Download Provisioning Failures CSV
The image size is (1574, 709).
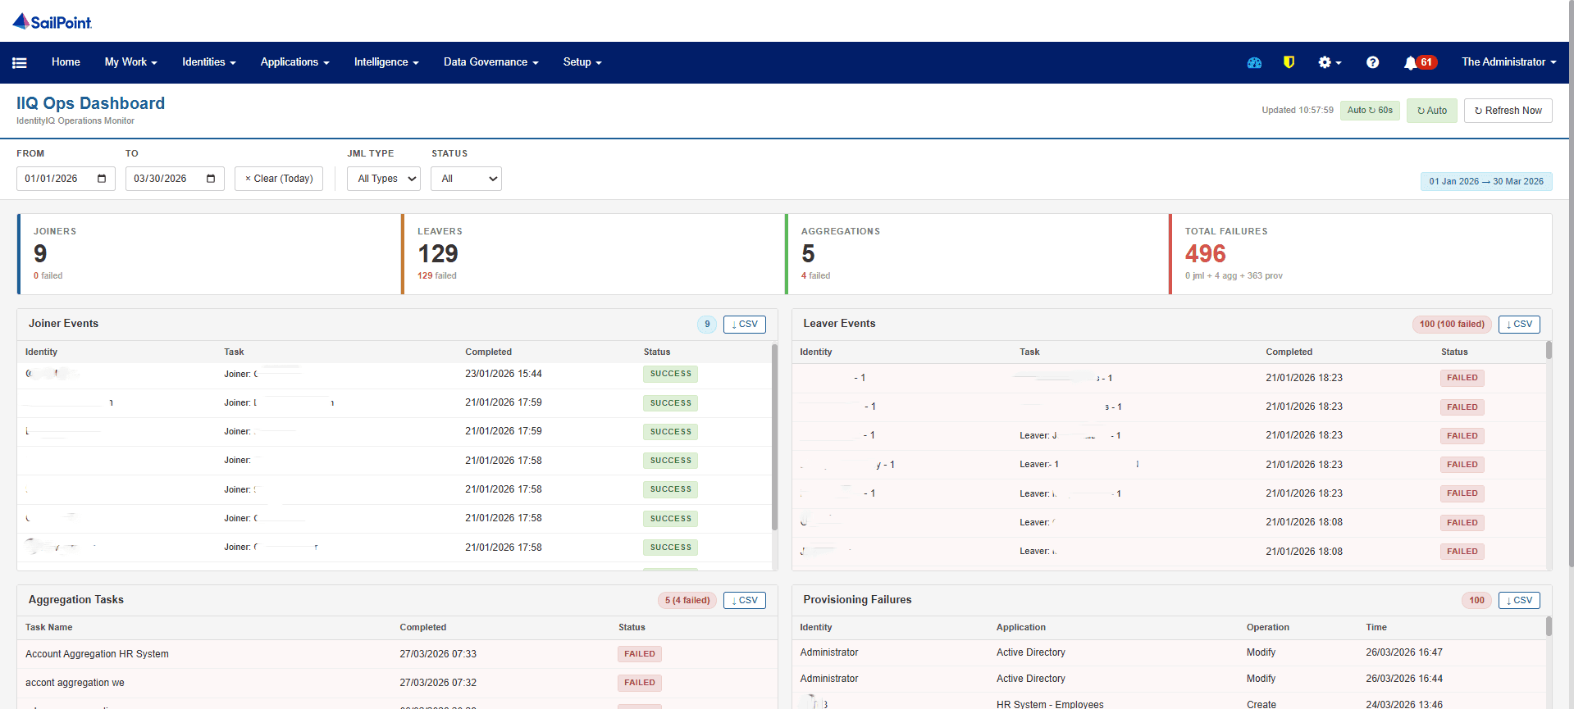pos(1519,601)
